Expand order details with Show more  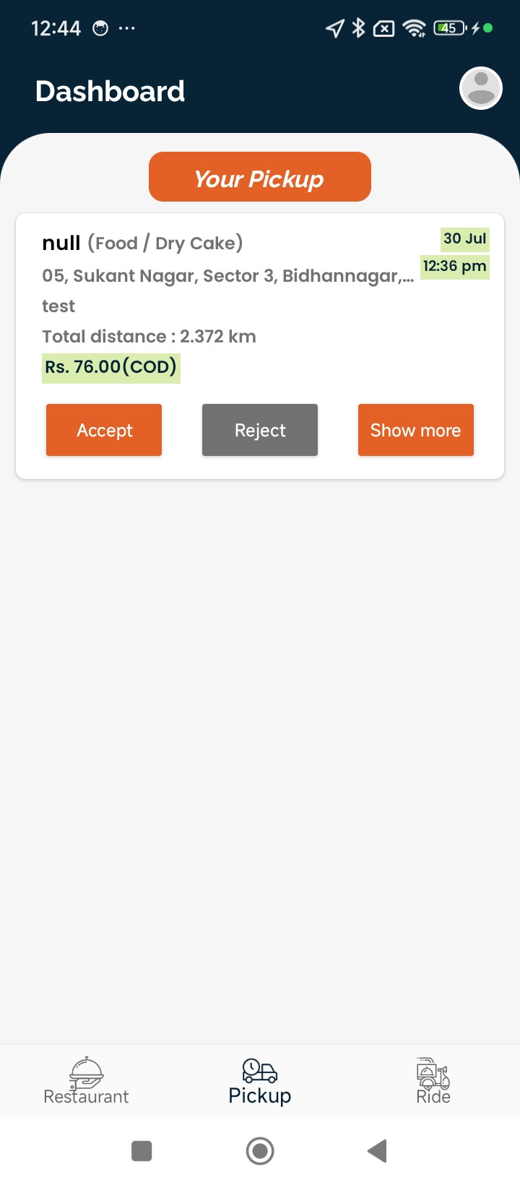click(x=416, y=430)
